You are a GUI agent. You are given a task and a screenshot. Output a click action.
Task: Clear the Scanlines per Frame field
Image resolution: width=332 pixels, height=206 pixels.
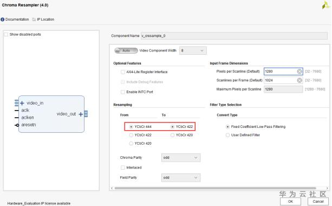pyautogui.click(x=300, y=80)
